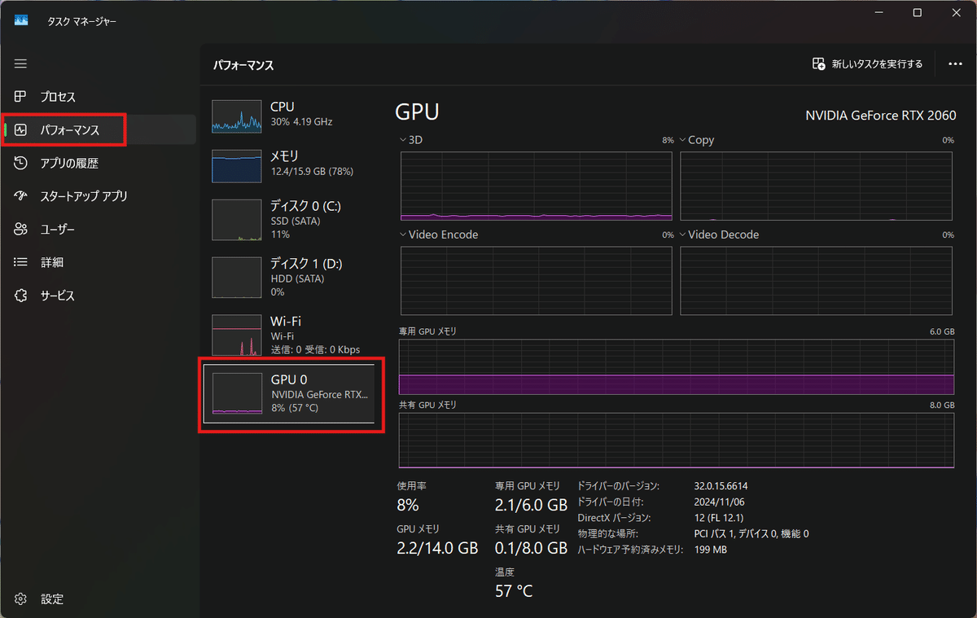Select the メモリ usage thumbnail

click(236, 165)
